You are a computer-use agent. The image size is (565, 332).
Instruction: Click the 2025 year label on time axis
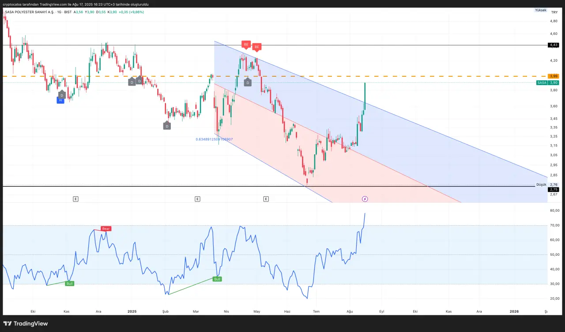point(132,311)
